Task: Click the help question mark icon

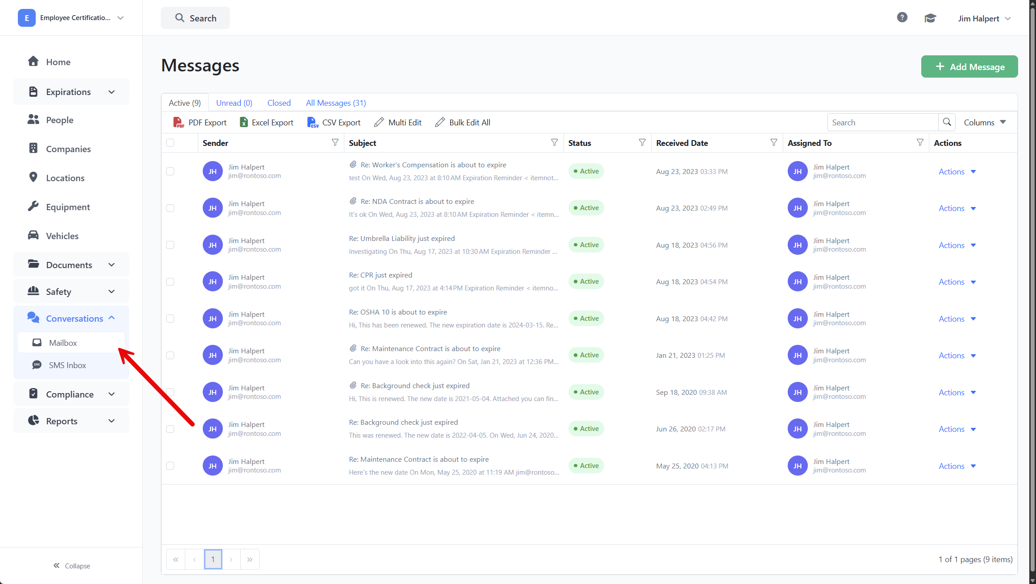Action: click(902, 17)
